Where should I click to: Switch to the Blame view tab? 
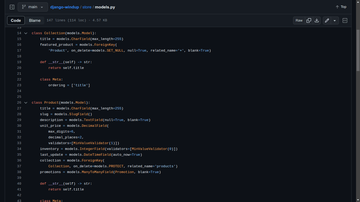35,20
